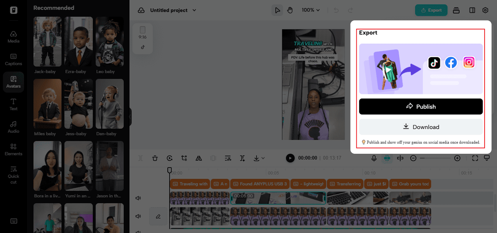Click the cloud save status icon
This screenshot has height=233, width=497.
(141, 10)
